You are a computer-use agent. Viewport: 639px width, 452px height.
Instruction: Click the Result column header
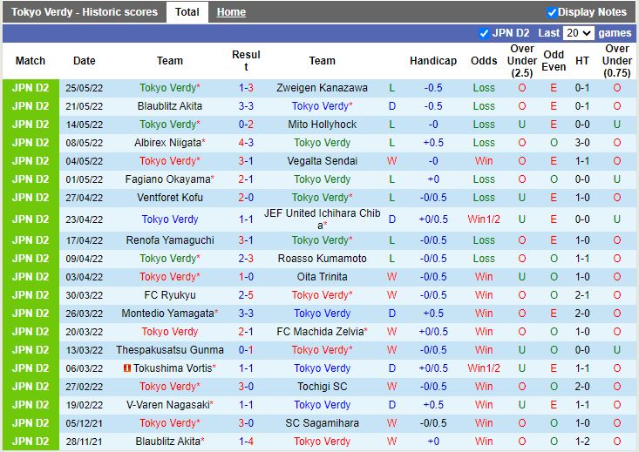coord(246,61)
